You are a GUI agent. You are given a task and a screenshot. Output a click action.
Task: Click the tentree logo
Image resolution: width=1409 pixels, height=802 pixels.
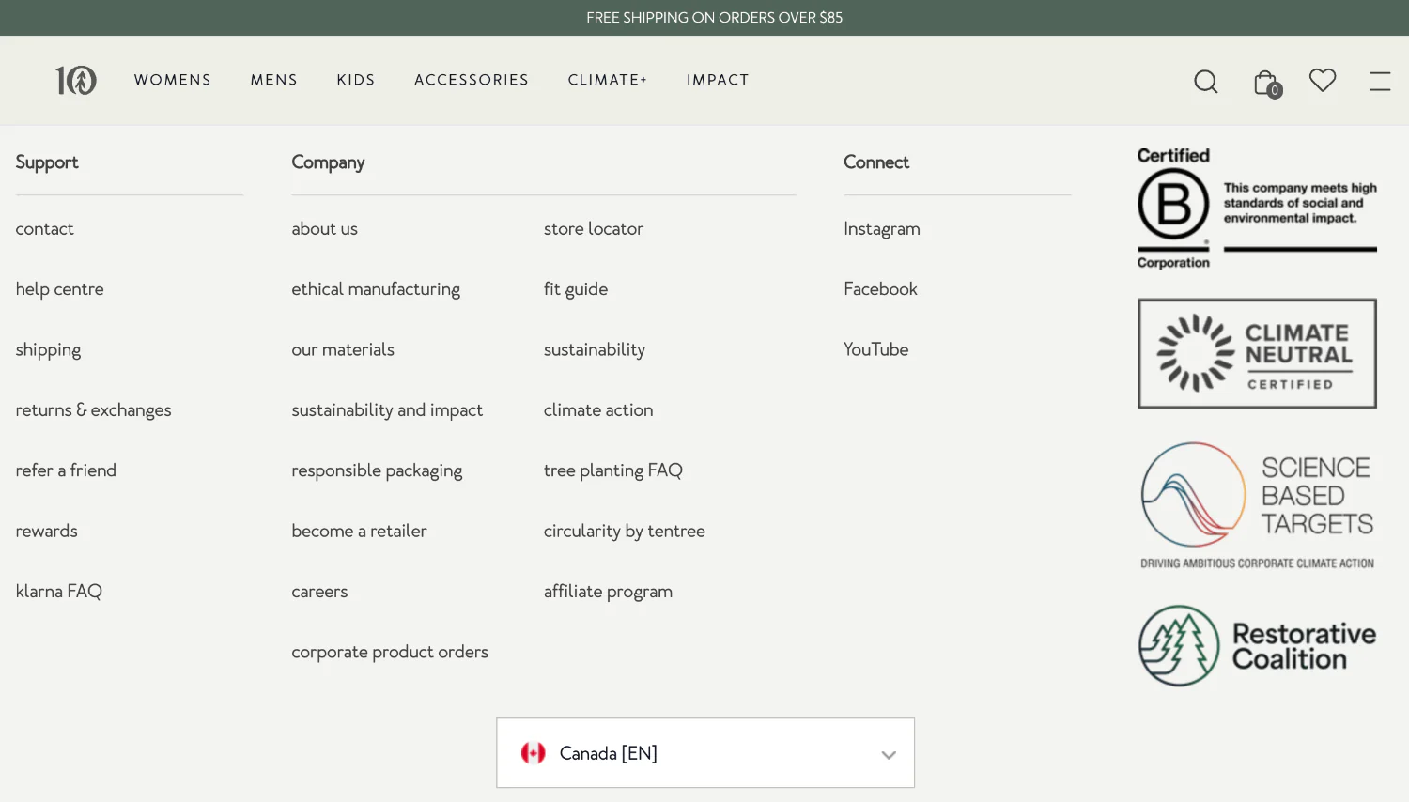[x=76, y=80]
